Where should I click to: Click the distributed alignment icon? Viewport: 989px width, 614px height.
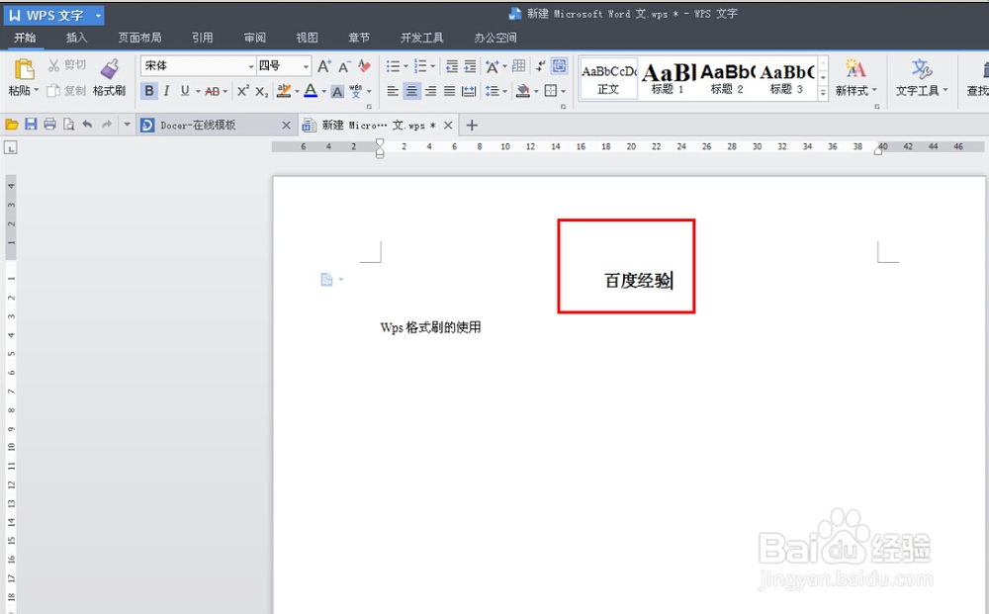tap(469, 91)
